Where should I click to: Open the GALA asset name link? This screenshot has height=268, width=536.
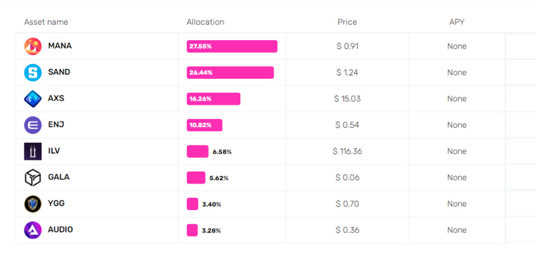[59, 177]
